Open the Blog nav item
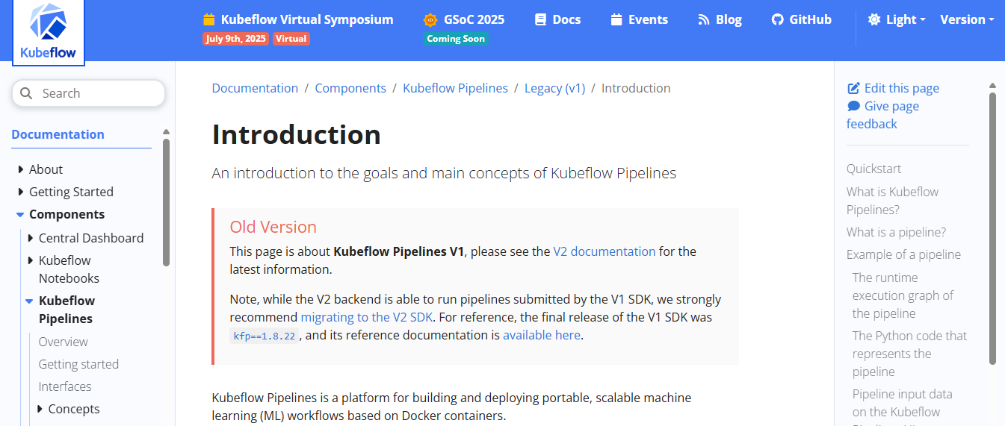Image resolution: width=1005 pixels, height=426 pixels. click(x=720, y=20)
